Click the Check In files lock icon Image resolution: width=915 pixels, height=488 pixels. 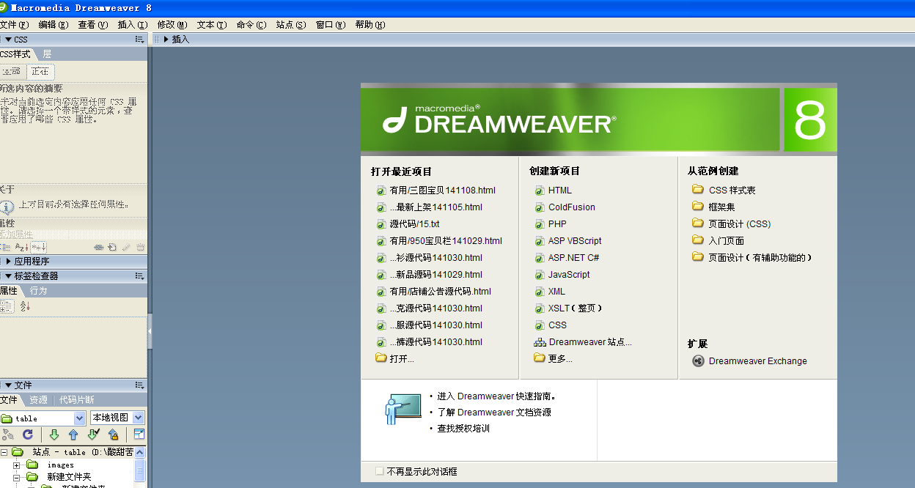tap(113, 435)
